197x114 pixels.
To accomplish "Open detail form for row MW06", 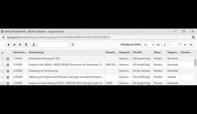I will [x=8, y=71].
